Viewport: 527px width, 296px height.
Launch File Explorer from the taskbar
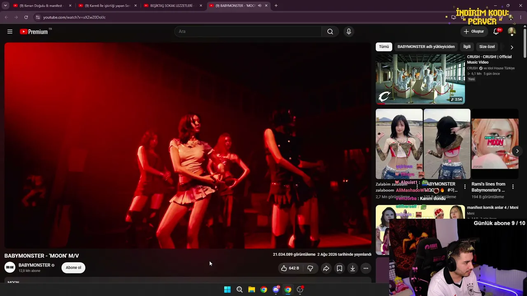pyautogui.click(x=252, y=289)
